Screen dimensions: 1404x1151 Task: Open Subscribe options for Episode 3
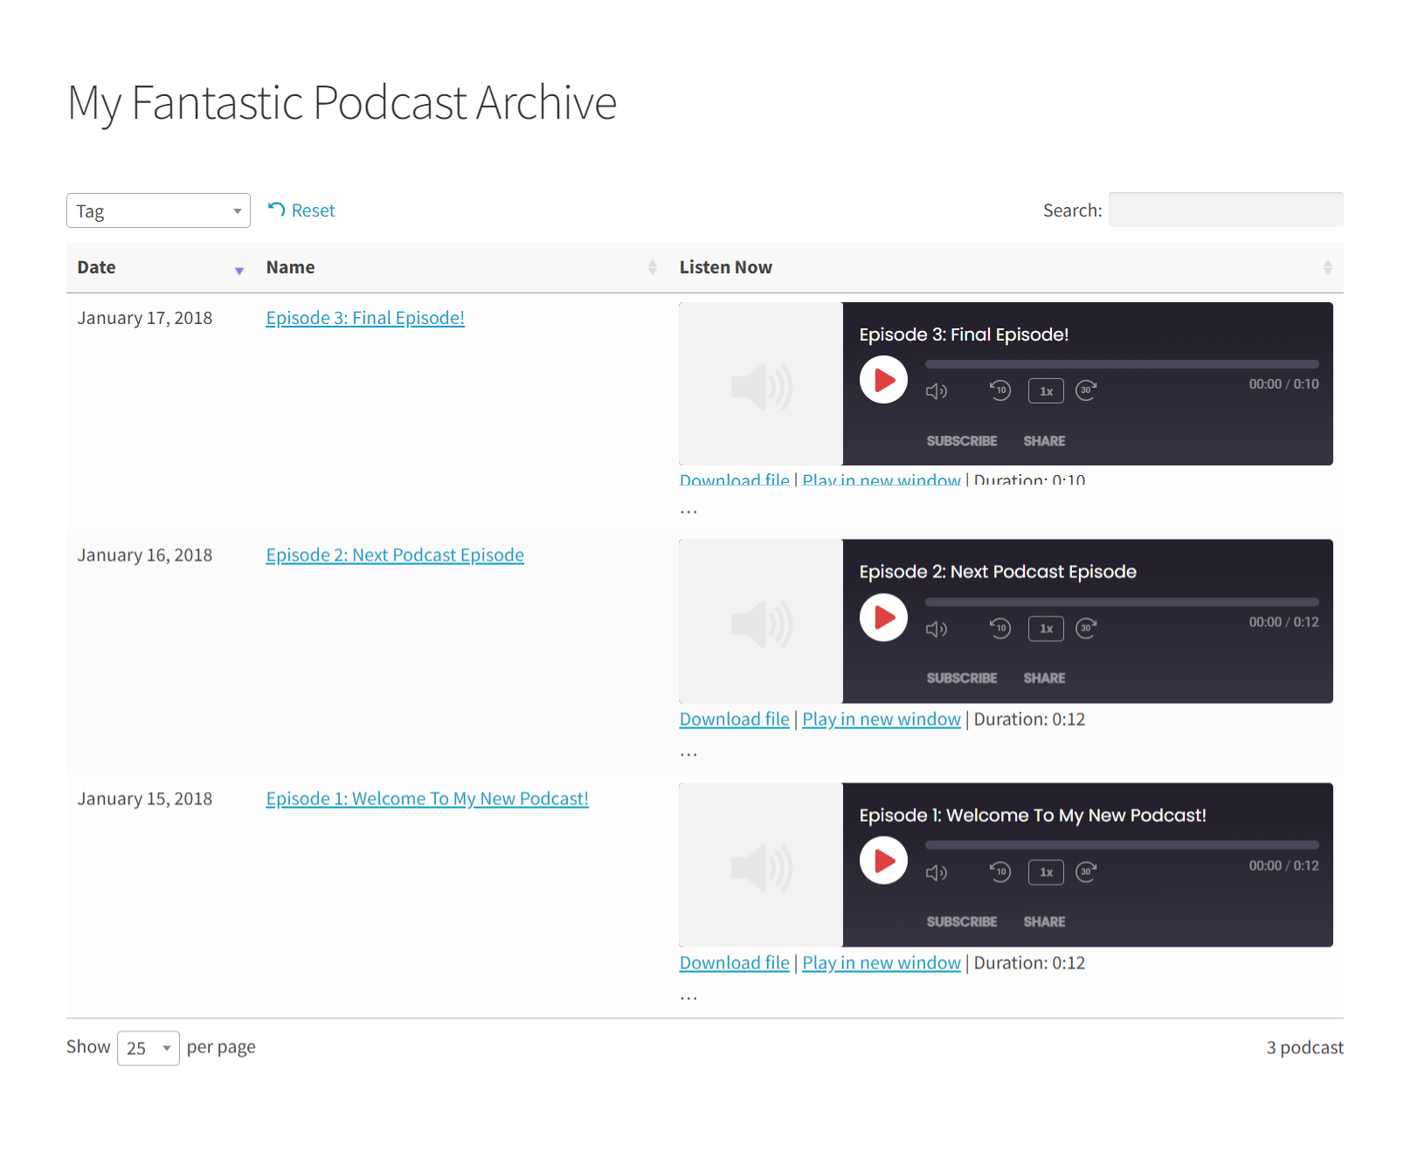point(961,440)
